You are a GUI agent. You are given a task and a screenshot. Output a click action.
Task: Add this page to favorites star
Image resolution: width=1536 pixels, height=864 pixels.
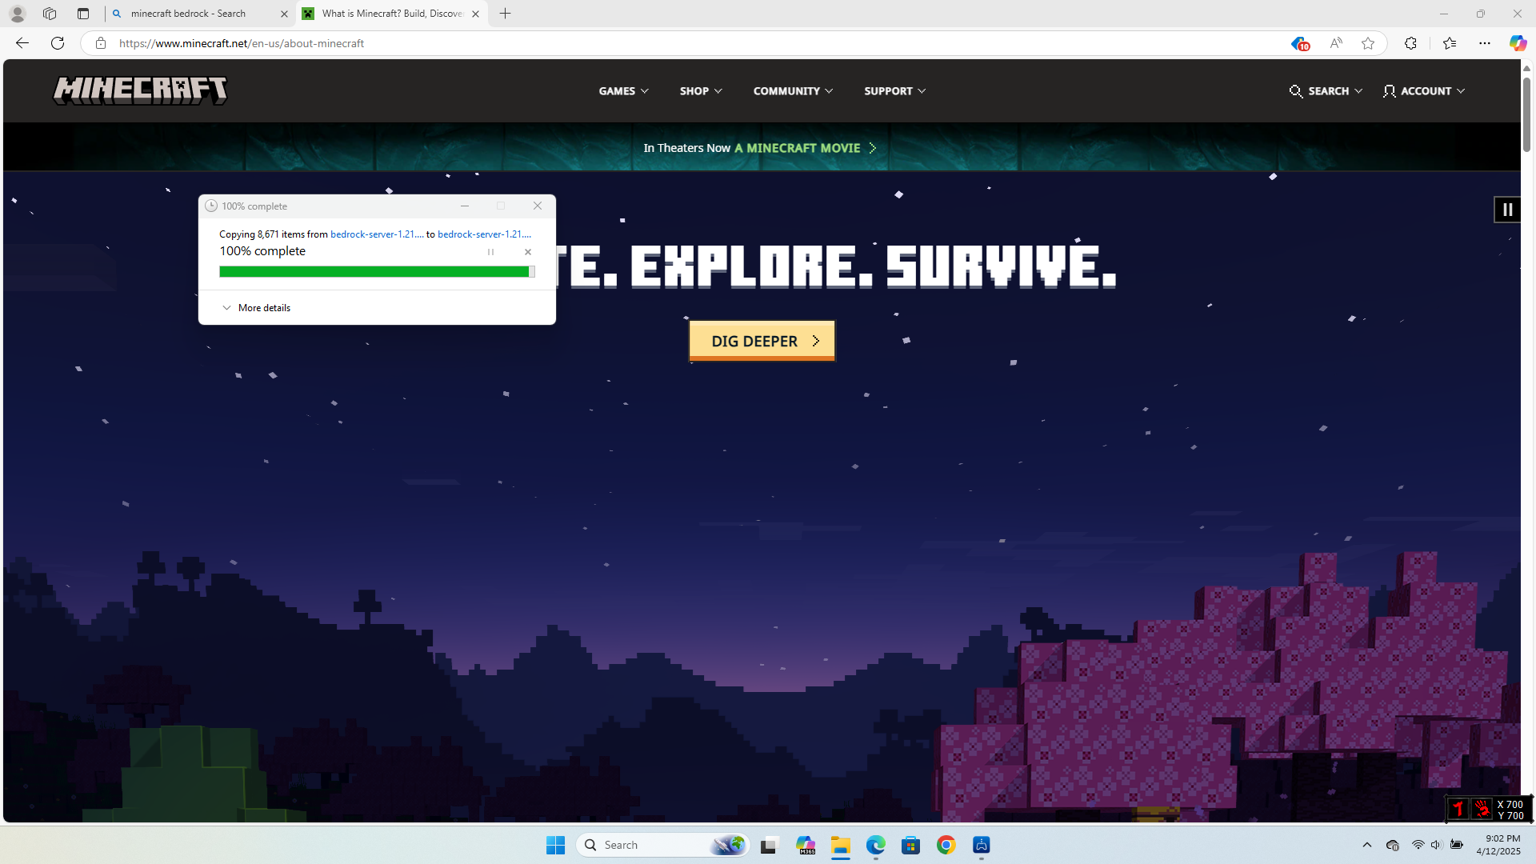pos(1368,43)
